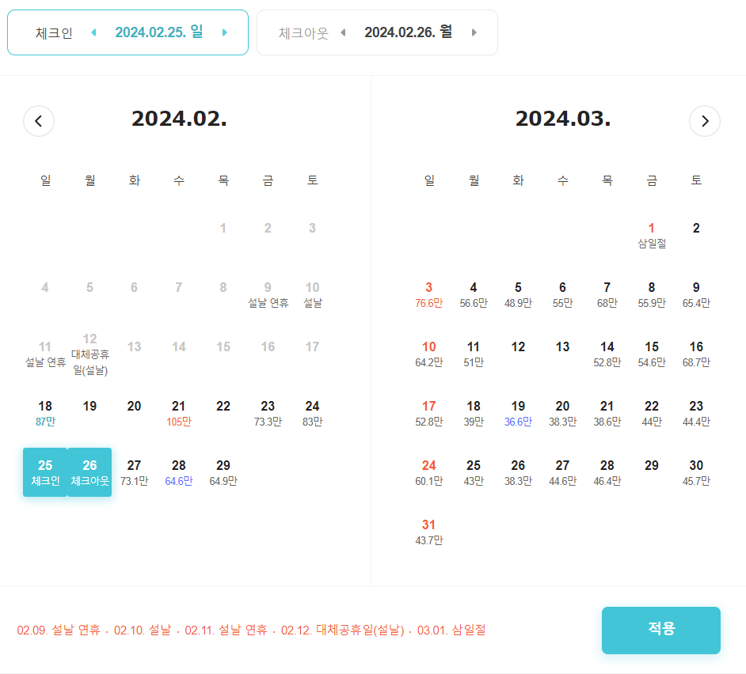Move check-out date one day later
The image size is (746, 674).
[474, 32]
